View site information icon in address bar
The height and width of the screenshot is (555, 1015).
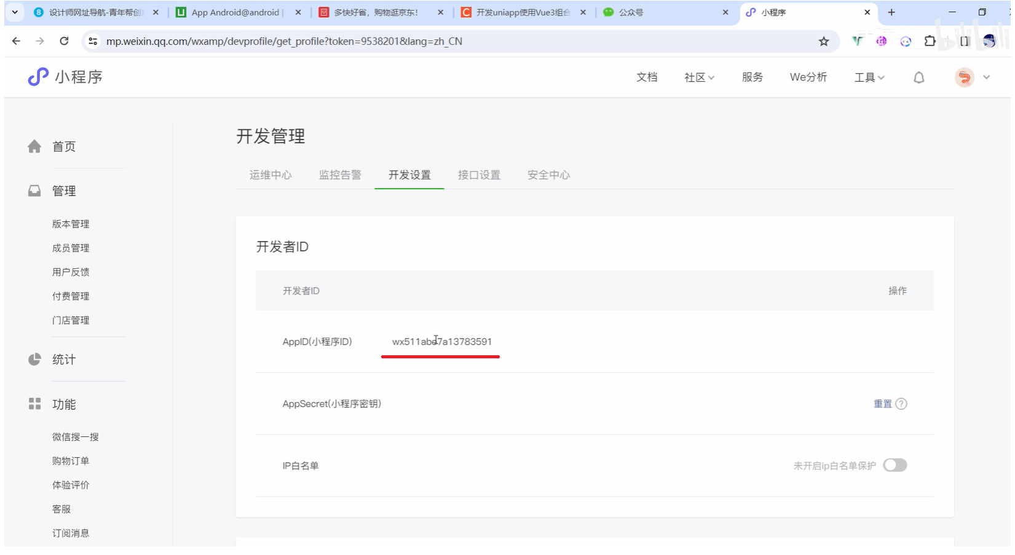pyautogui.click(x=93, y=41)
